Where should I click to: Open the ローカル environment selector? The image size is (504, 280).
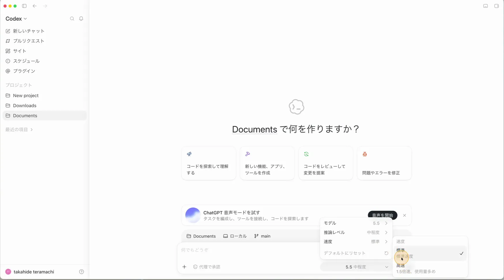point(235,236)
